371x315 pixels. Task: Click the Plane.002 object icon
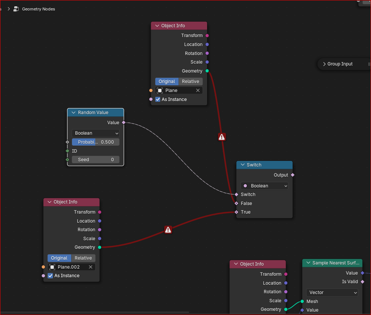tap(52, 267)
